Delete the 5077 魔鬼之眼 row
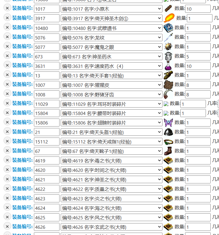 pos(7,46)
